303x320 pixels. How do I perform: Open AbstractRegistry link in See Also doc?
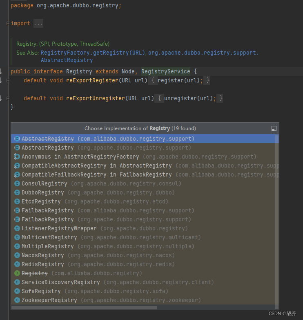(x=67, y=60)
